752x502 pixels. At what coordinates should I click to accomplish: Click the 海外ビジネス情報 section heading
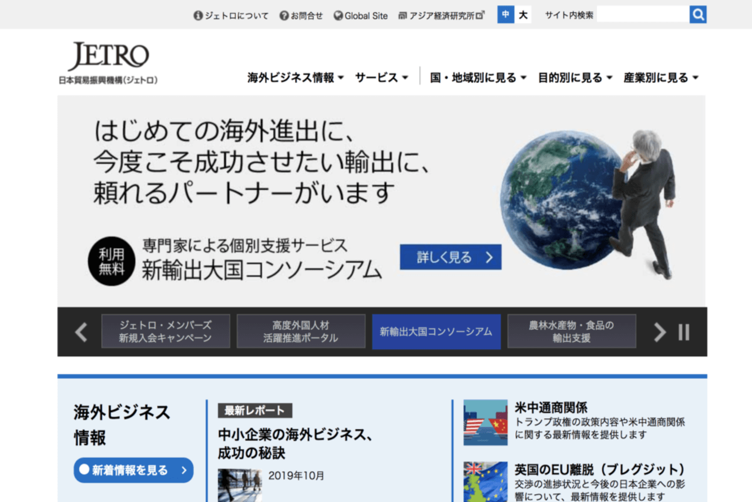pos(122,424)
